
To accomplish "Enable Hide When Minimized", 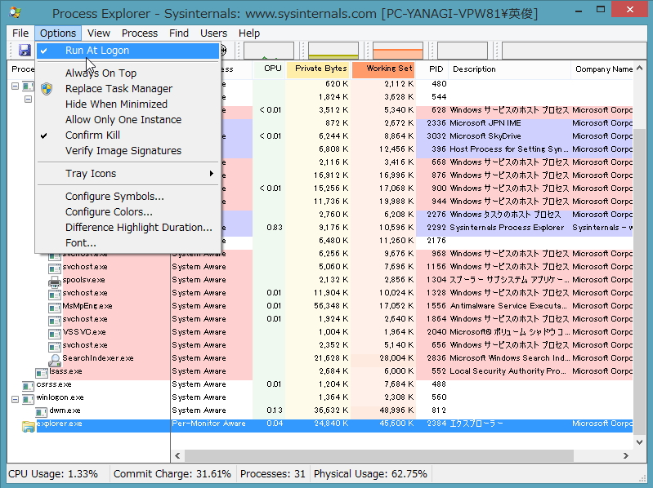I will 127,104.
